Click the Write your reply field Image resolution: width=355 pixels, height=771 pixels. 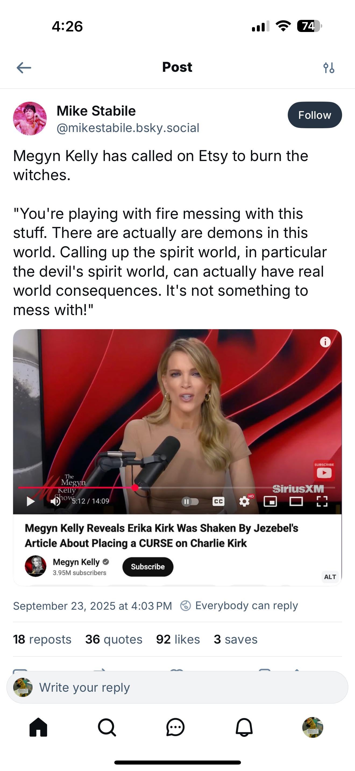coord(177,687)
